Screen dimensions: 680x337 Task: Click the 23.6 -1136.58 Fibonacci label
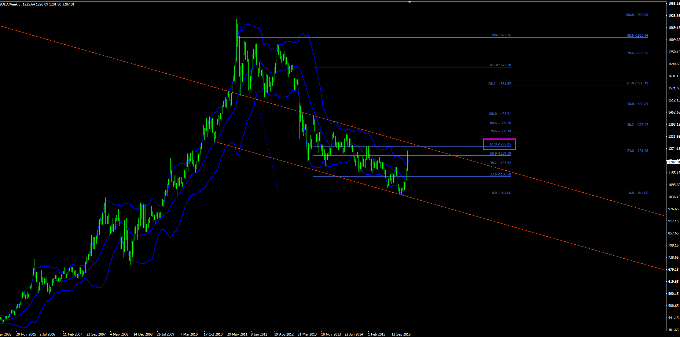coord(500,174)
